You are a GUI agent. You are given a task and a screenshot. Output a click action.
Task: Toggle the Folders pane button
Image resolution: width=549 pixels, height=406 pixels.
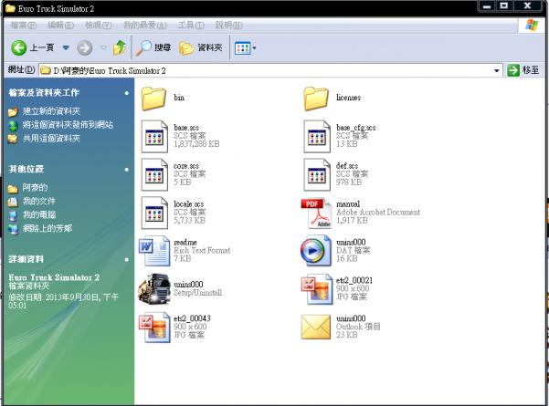(x=199, y=47)
